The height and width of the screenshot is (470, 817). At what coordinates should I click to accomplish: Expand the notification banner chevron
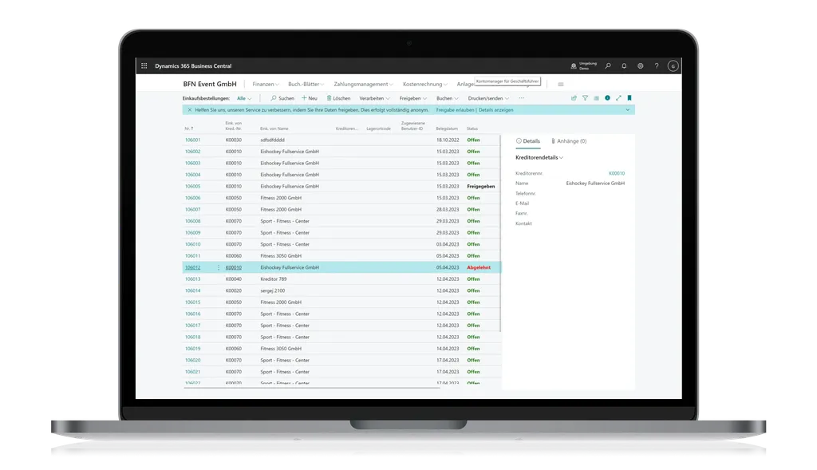click(627, 110)
